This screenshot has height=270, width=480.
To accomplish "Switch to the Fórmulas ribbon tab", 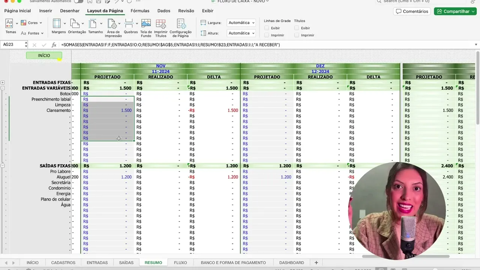I will point(140,11).
